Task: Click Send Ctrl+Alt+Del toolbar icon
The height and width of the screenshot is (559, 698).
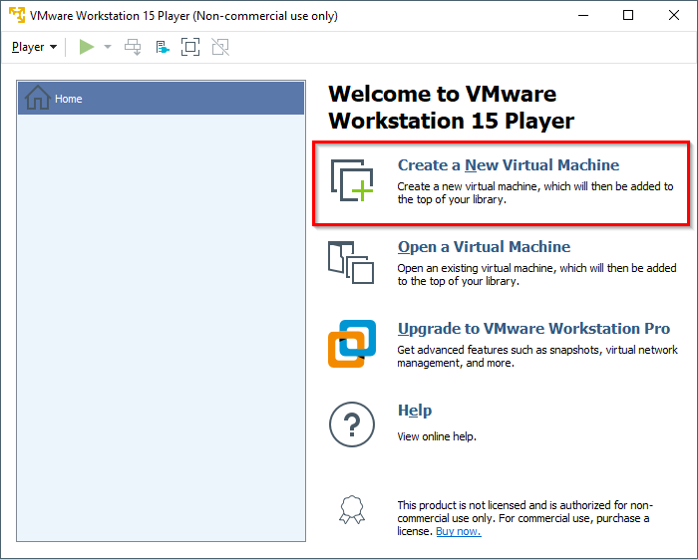Action: [x=133, y=47]
